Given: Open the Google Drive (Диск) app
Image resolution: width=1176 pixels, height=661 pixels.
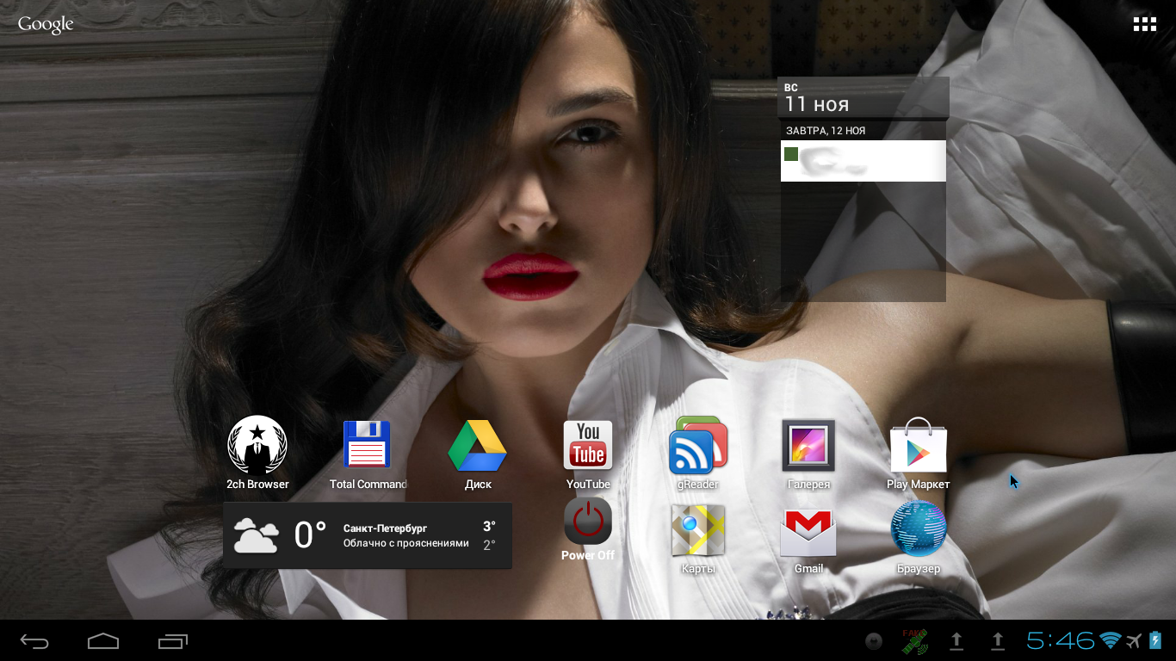Looking at the screenshot, I should click(x=478, y=446).
